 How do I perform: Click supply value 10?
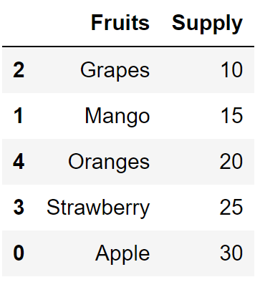[232, 70]
